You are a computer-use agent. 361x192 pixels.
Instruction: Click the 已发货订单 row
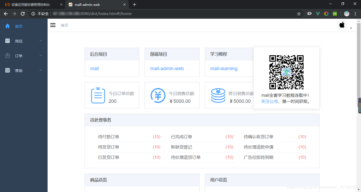(x=129, y=157)
